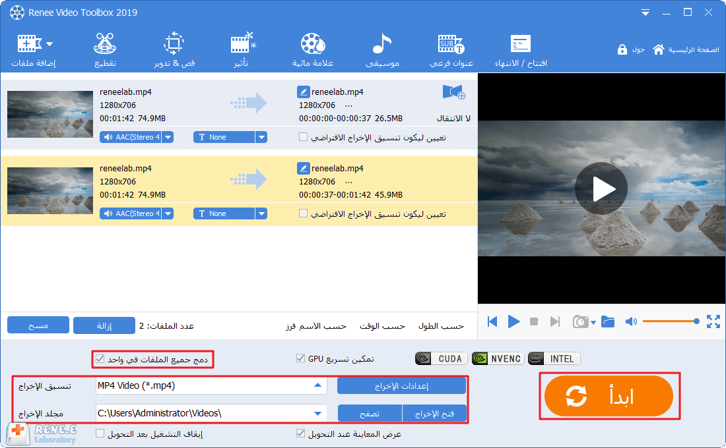
Task: Skip to next in preview player
Action: (x=554, y=322)
